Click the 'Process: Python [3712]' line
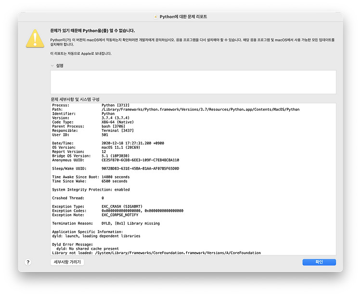 [x=90, y=105]
